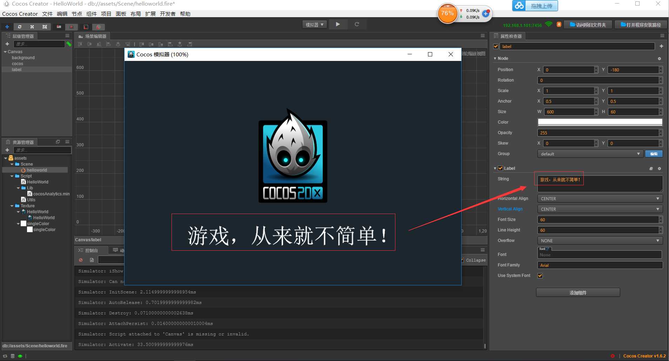Select the background node in hierarchy
Image resolution: width=669 pixels, height=361 pixels.
(x=23, y=58)
